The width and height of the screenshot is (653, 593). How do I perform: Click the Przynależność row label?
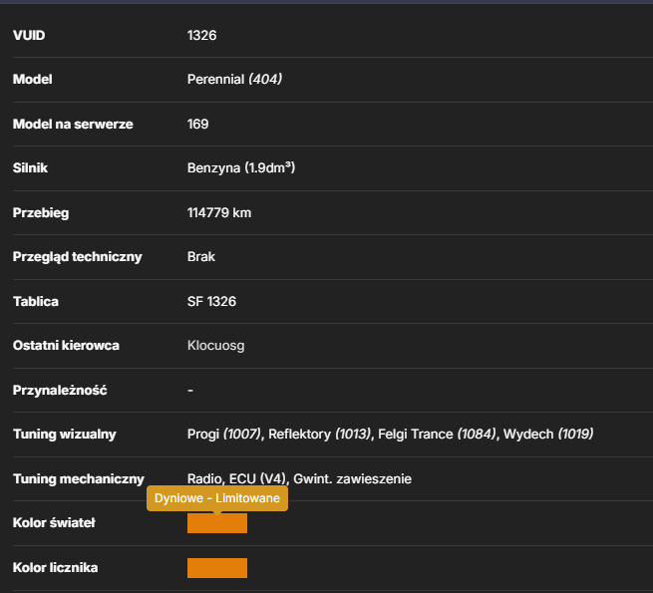tap(60, 391)
